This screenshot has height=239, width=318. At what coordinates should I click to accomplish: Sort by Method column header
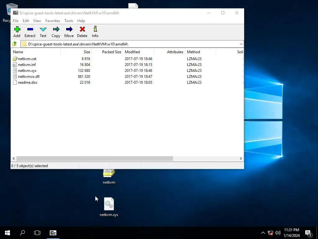point(201,52)
